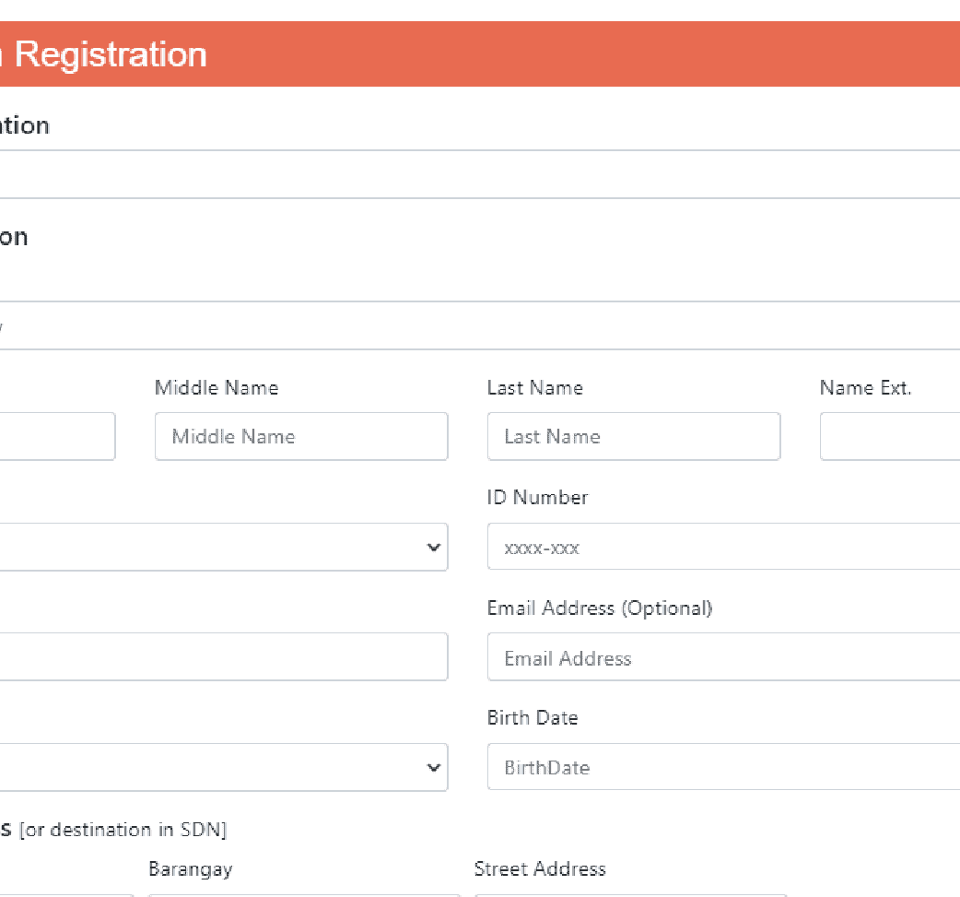Select the "Name Ext." label
Viewport: 960px width, 897px height.
pos(865,388)
